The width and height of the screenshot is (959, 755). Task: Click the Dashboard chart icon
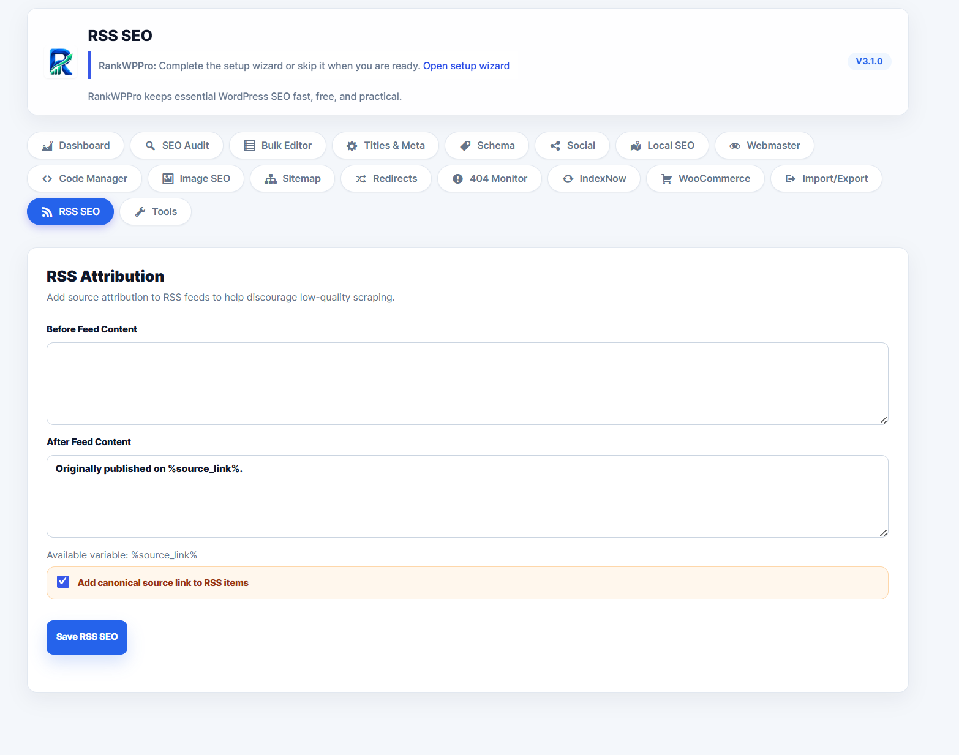point(47,146)
